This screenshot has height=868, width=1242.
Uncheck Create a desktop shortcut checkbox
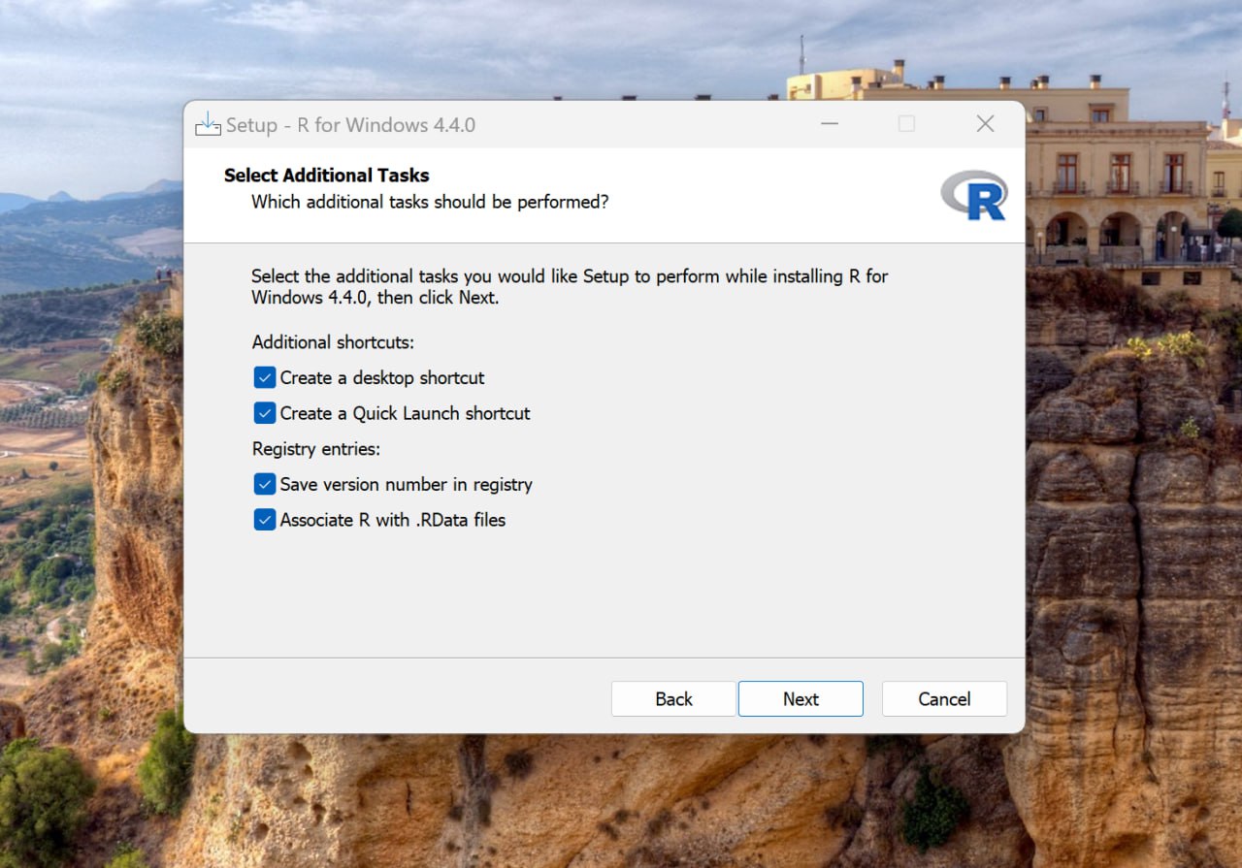(265, 377)
